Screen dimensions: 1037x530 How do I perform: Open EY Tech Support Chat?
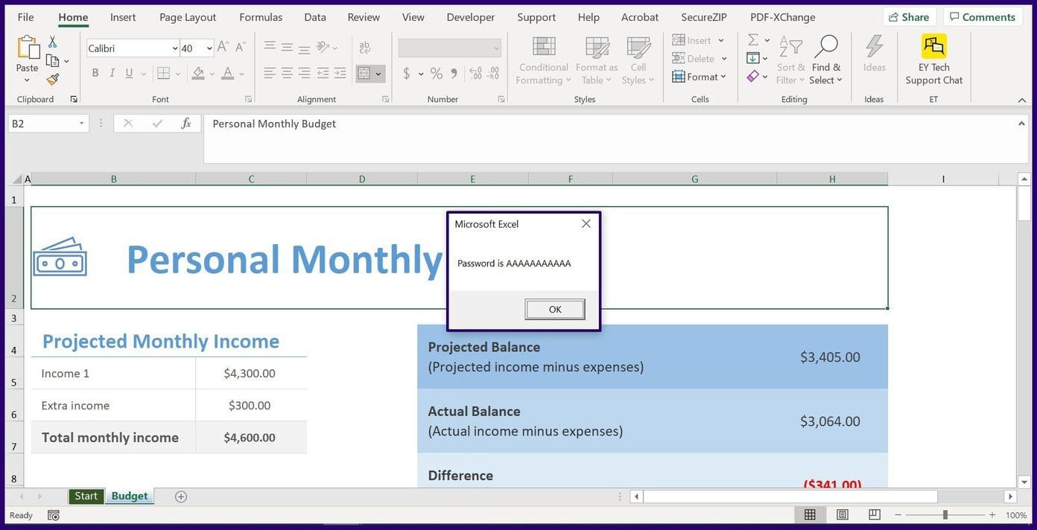[x=934, y=60]
